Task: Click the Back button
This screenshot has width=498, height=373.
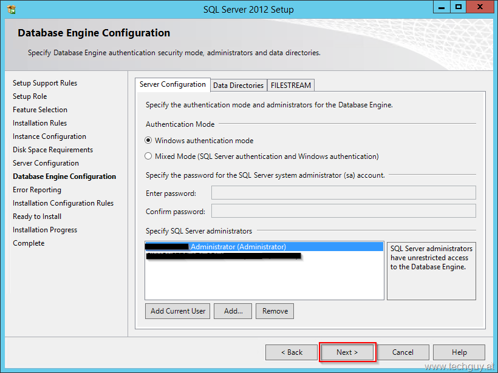Action: pos(292,352)
